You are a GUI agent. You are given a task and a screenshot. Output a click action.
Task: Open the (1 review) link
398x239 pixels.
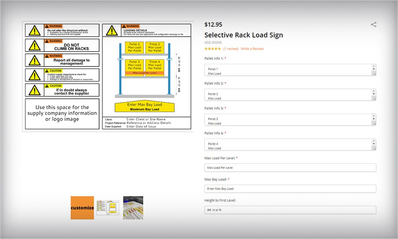click(231, 49)
